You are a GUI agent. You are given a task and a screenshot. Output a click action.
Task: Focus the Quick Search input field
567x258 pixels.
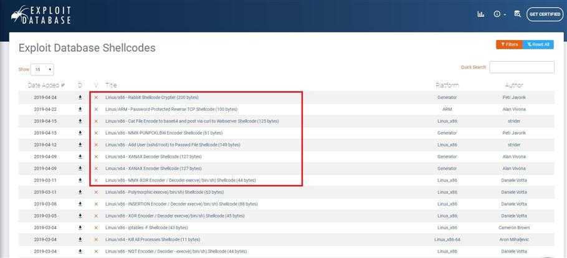tap(522, 67)
